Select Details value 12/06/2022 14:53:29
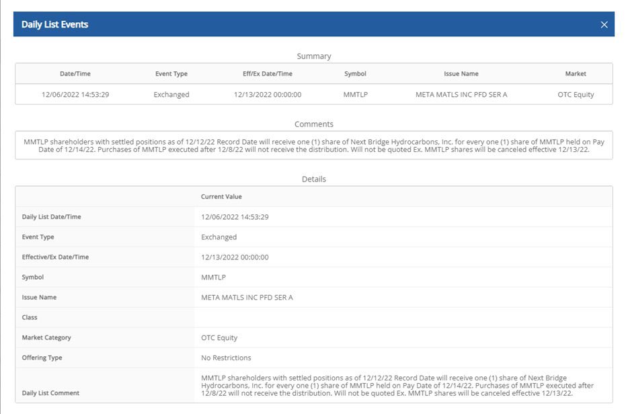The image size is (626, 414). (x=235, y=217)
